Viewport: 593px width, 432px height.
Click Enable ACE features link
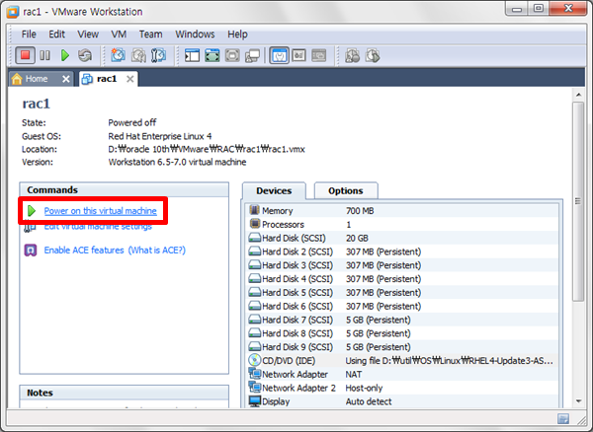[84, 251]
